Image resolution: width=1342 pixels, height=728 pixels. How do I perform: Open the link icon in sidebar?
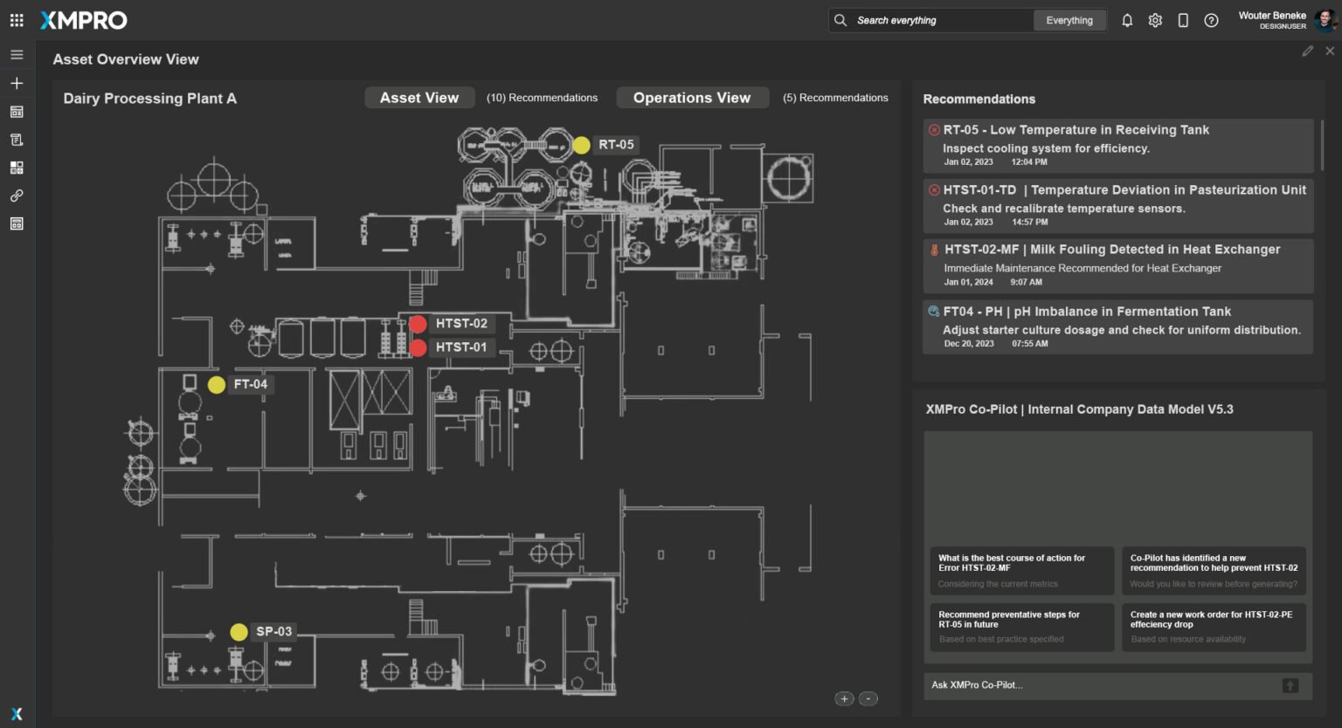click(x=17, y=196)
